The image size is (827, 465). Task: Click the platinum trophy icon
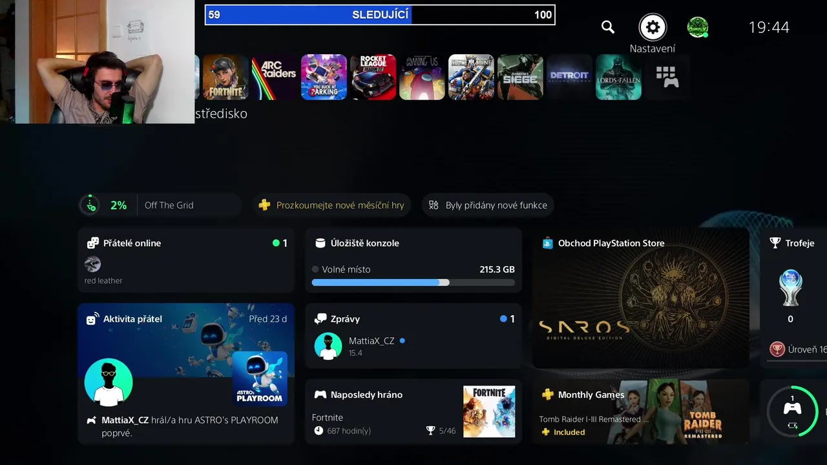click(x=791, y=287)
